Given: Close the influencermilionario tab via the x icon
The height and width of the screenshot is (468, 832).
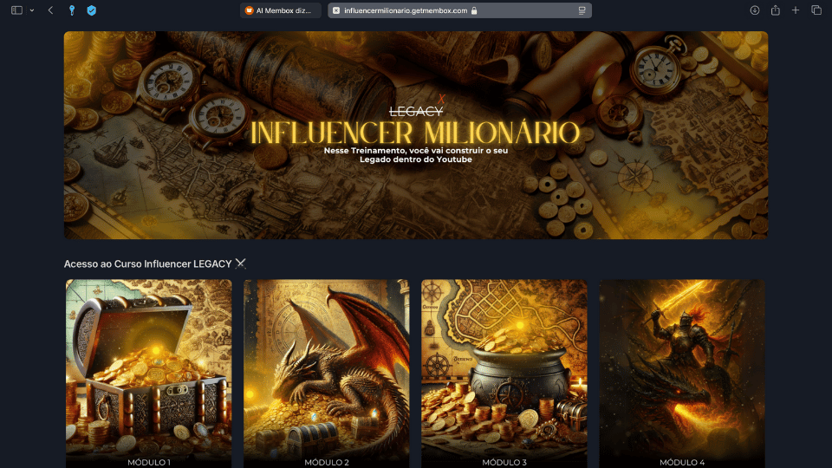Looking at the screenshot, I should click(336, 10).
